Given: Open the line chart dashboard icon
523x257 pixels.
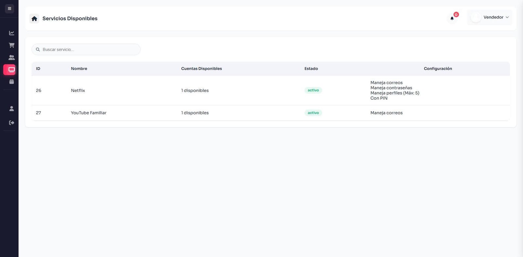Looking at the screenshot, I should [11, 33].
